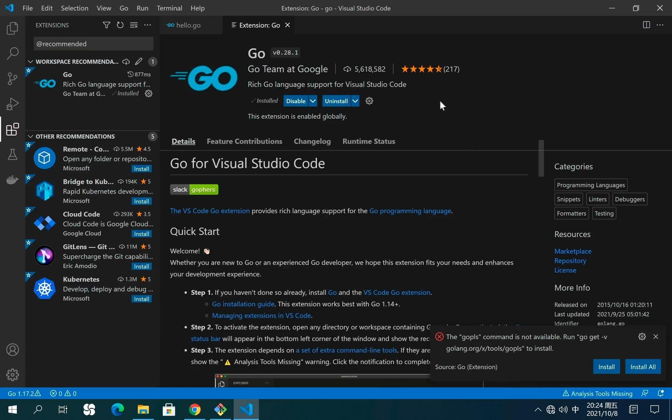Collapse the Other Recommendations section
The image size is (672, 420).
[30, 136]
